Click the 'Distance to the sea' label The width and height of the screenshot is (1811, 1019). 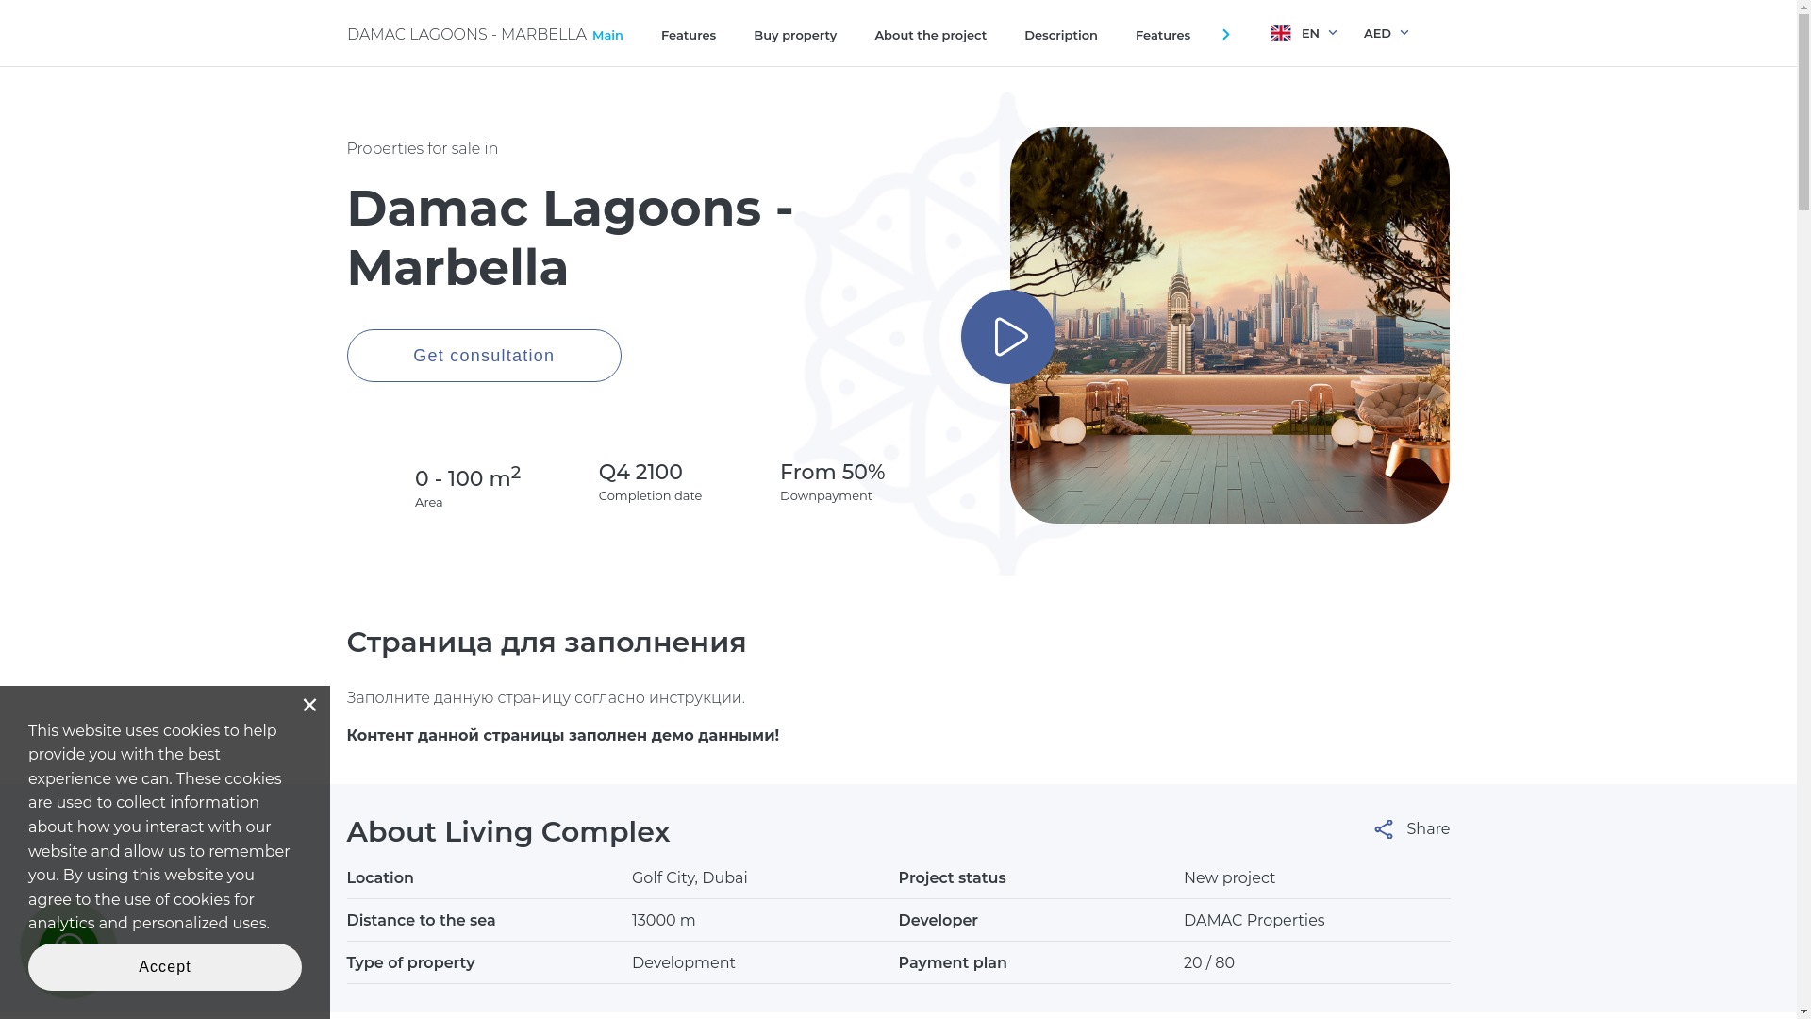pos(421,921)
